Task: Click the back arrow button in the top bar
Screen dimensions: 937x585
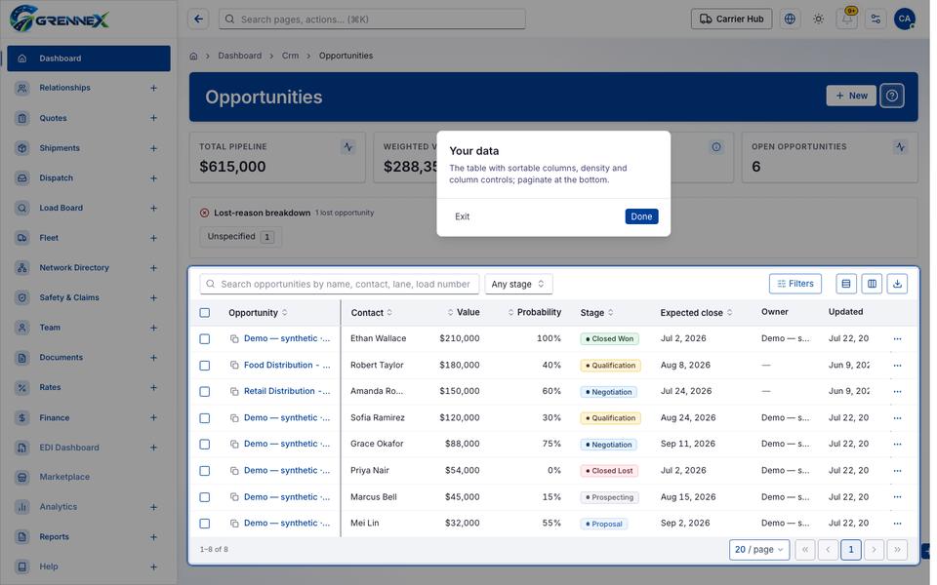Action: click(198, 19)
